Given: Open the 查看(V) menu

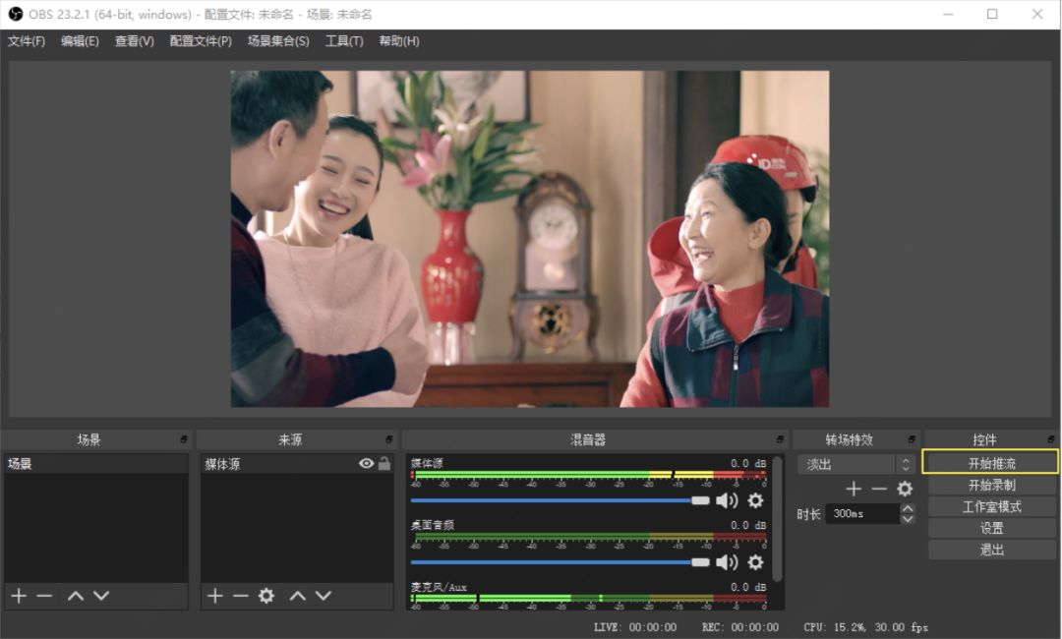Looking at the screenshot, I should (134, 41).
